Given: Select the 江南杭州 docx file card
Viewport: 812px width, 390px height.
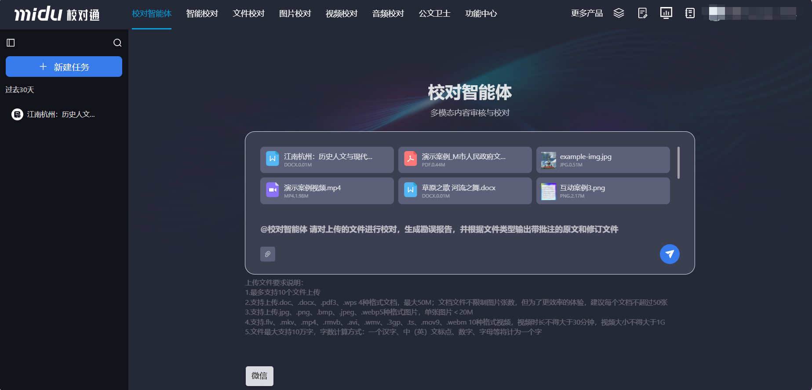Looking at the screenshot, I should [327, 160].
